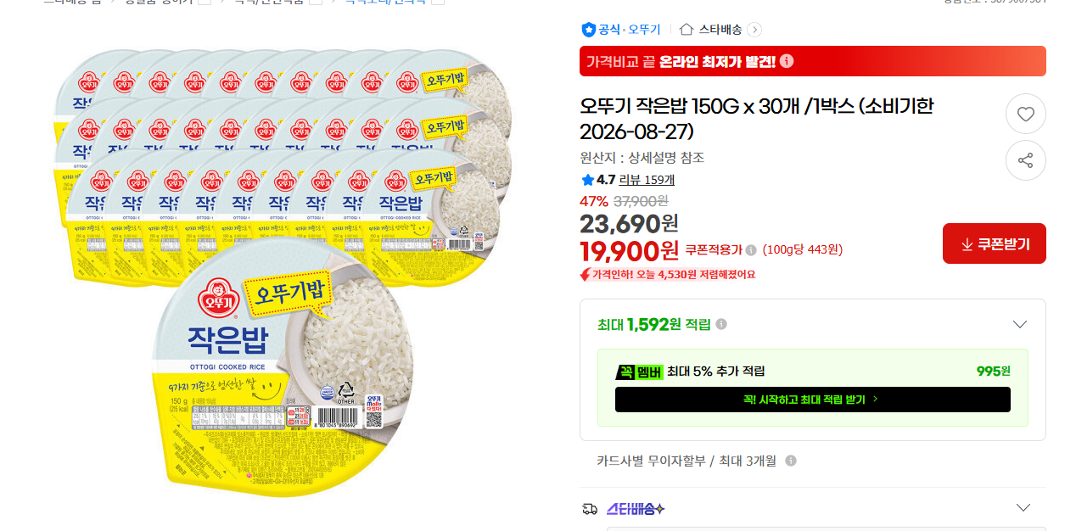Click the 꼭 멤버 membership badge
This screenshot has height=531, width=1076.
639,372
